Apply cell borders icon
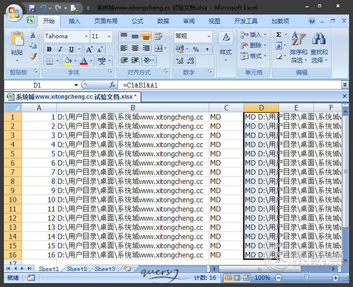The width and height of the screenshot is (353, 287). [x=49, y=61]
